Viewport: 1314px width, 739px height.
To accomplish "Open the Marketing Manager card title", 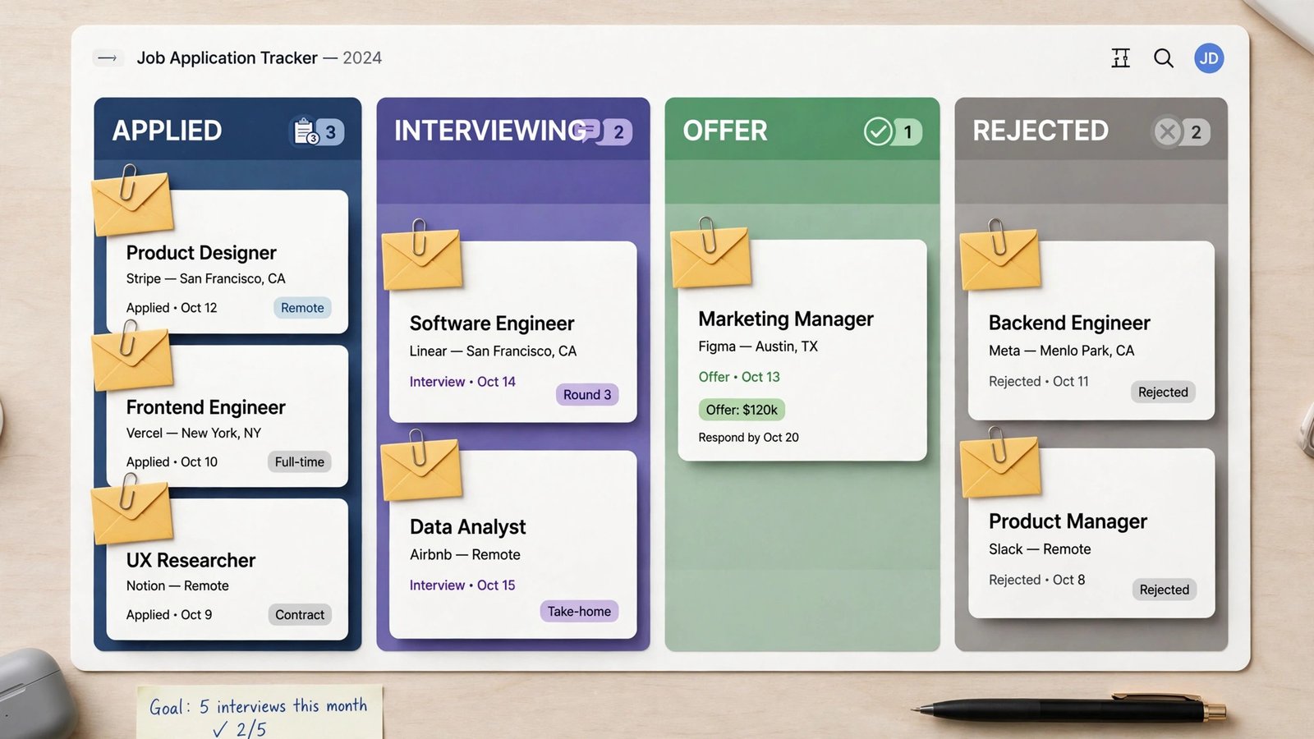I will pyautogui.click(x=786, y=319).
